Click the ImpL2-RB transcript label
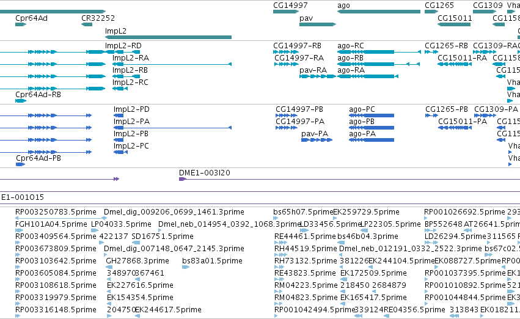The height and width of the screenshot is (319, 520). click(x=130, y=70)
